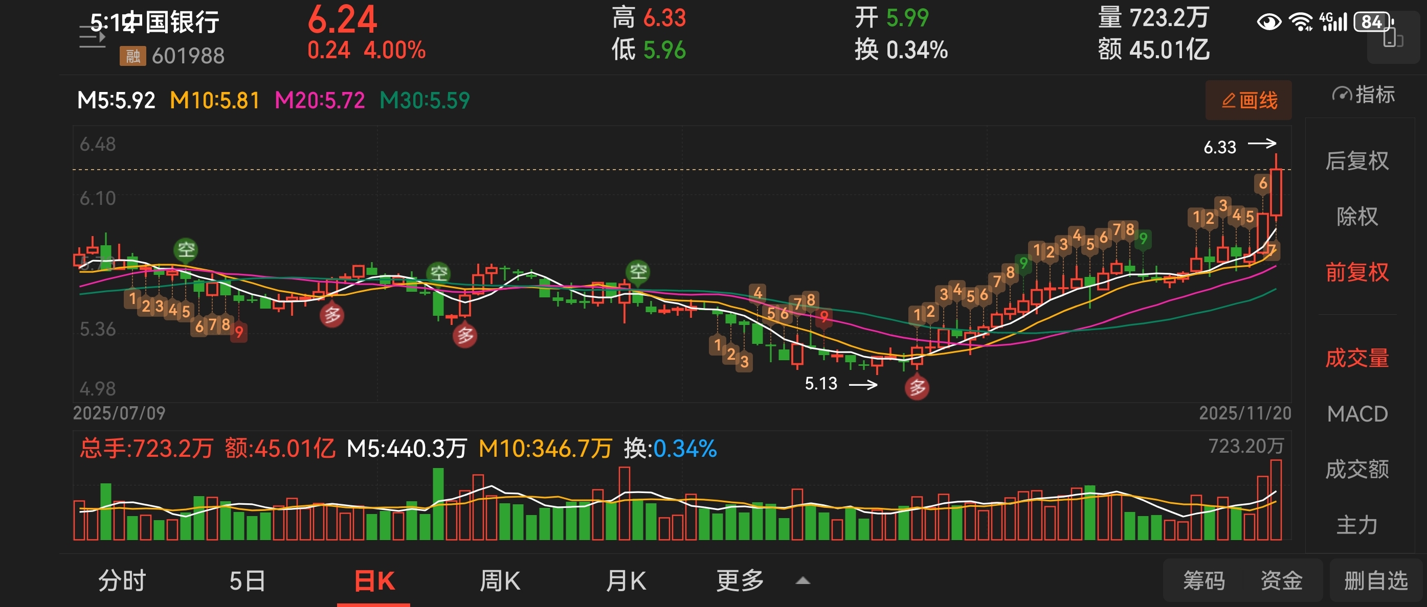Select 前复权 adjustment mode

click(x=1356, y=272)
